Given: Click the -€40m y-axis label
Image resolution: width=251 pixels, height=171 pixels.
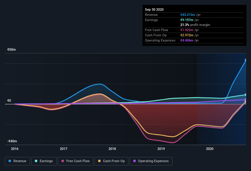Looking at the screenshot, I should tap(12, 141).
